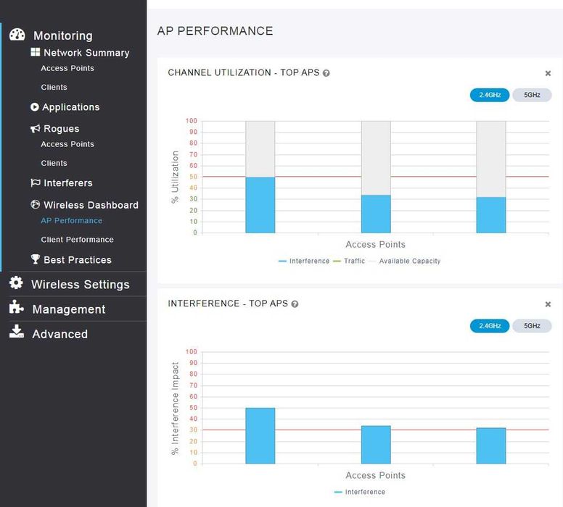Image resolution: width=563 pixels, height=507 pixels.
Task: Open Client Performance page
Action: [77, 240]
